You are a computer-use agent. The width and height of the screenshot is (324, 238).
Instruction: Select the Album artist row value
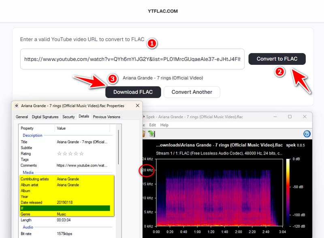click(x=68, y=185)
